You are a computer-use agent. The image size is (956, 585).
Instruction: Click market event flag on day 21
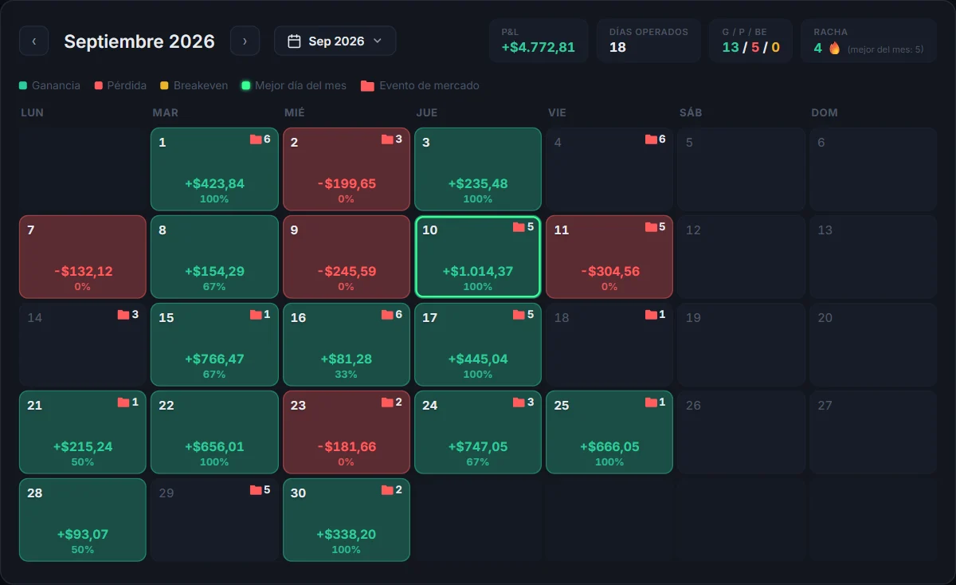[123, 402]
